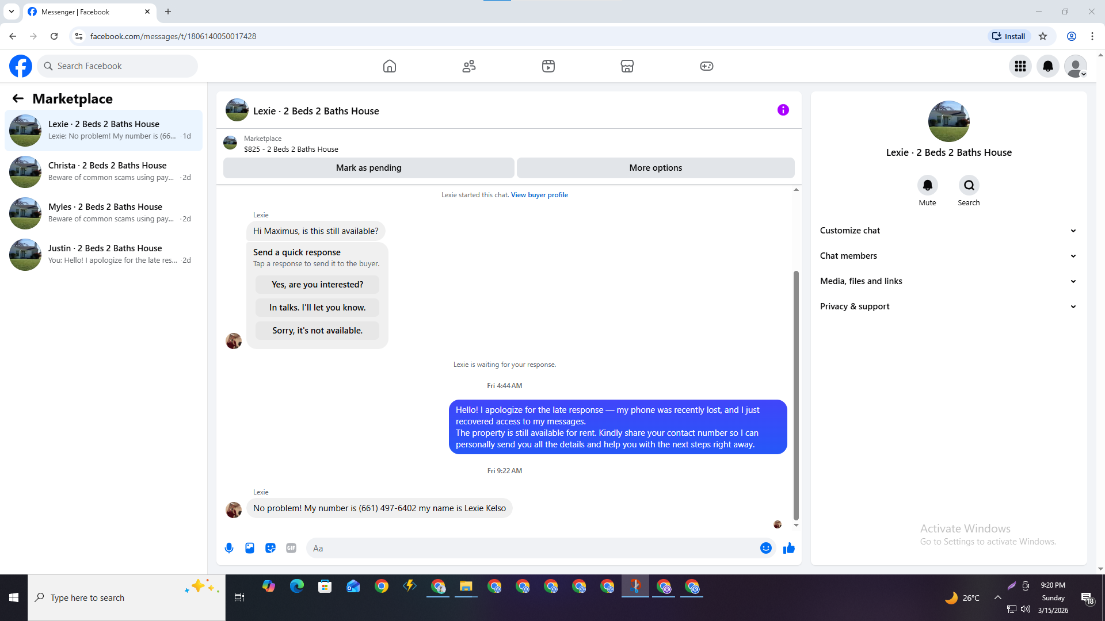Open the Windows Start menu

click(x=14, y=598)
